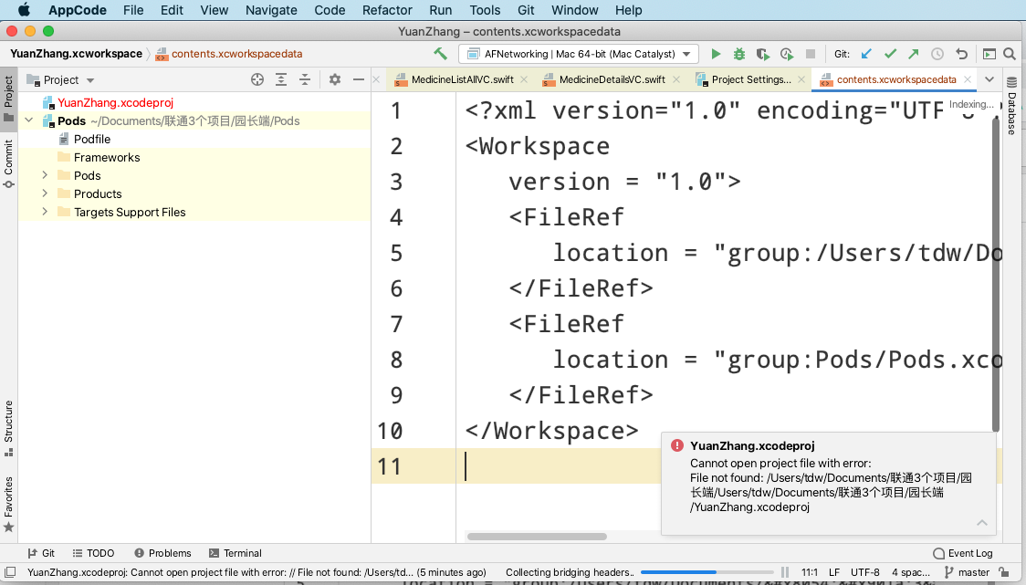Open settings in the Project panel toolbar
The width and height of the screenshot is (1026, 585).
coord(333,80)
